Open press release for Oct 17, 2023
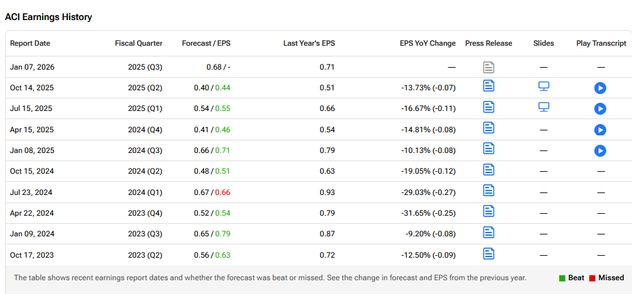Image resolution: width=632 pixels, height=294 pixels. [x=489, y=253]
